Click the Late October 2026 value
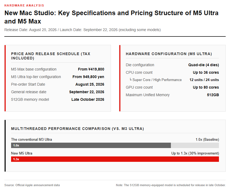 pos(88,99)
